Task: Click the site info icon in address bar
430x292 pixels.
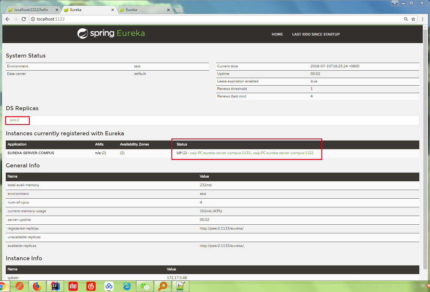Action: 33,19
